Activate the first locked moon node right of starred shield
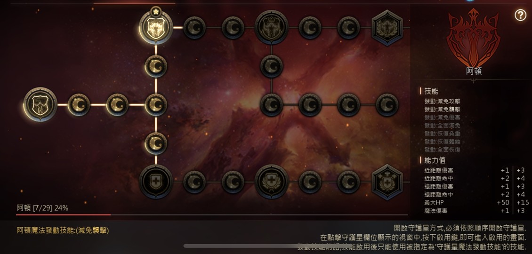532x254 pixels. (x=194, y=27)
